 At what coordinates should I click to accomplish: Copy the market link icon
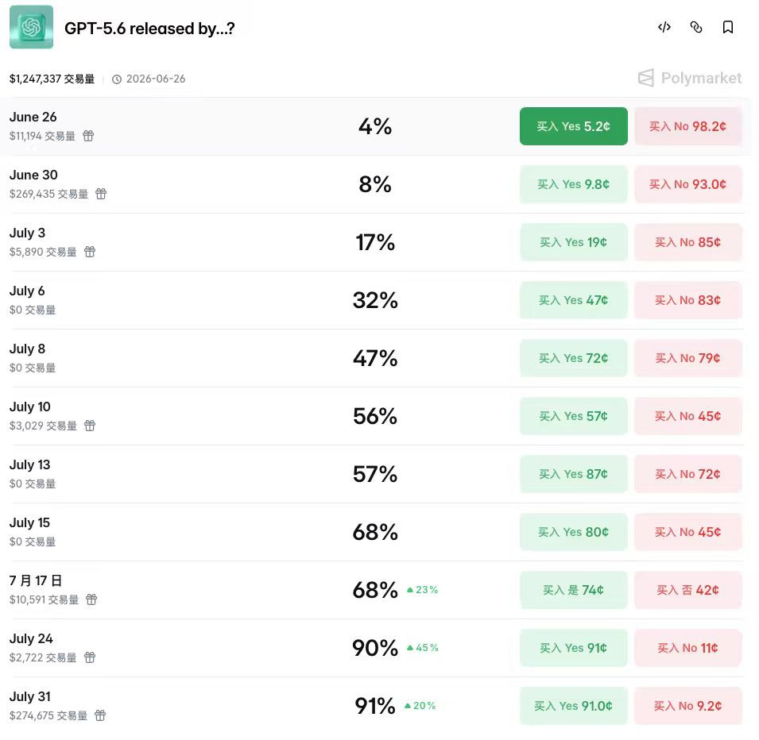click(x=696, y=27)
